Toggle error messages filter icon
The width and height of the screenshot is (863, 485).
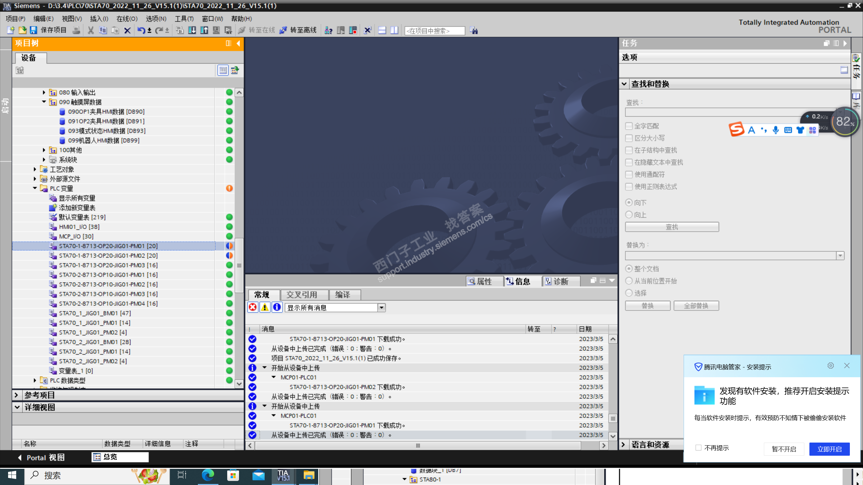(252, 307)
